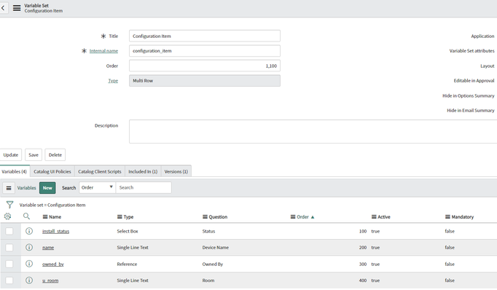The image size is (497, 290).
Task: Preview install_status record info icon
Action: 29,231
